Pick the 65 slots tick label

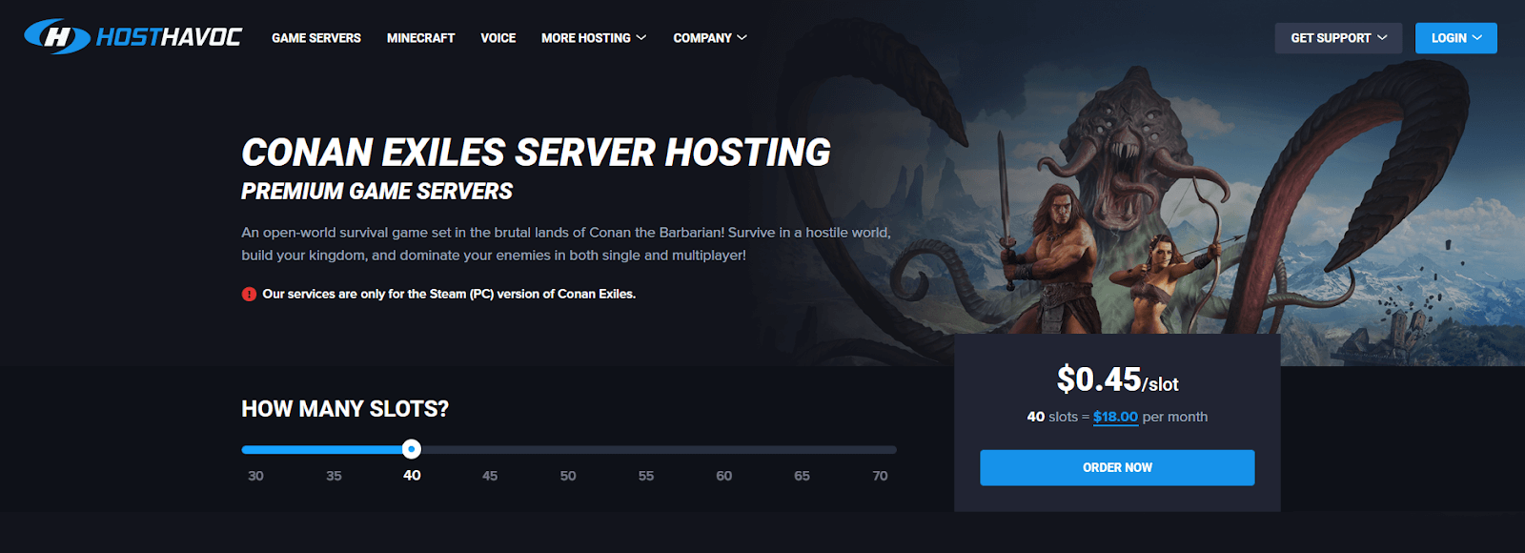click(803, 476)
